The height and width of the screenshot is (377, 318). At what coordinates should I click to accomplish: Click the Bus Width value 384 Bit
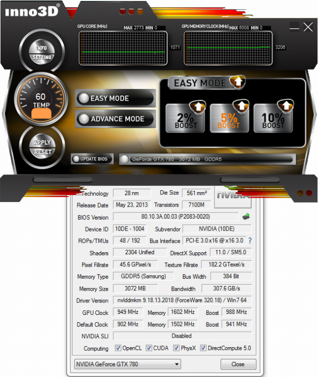pos(231,276)
